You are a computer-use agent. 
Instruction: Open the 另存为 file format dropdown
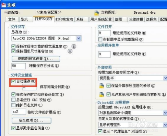pos(79,38)
